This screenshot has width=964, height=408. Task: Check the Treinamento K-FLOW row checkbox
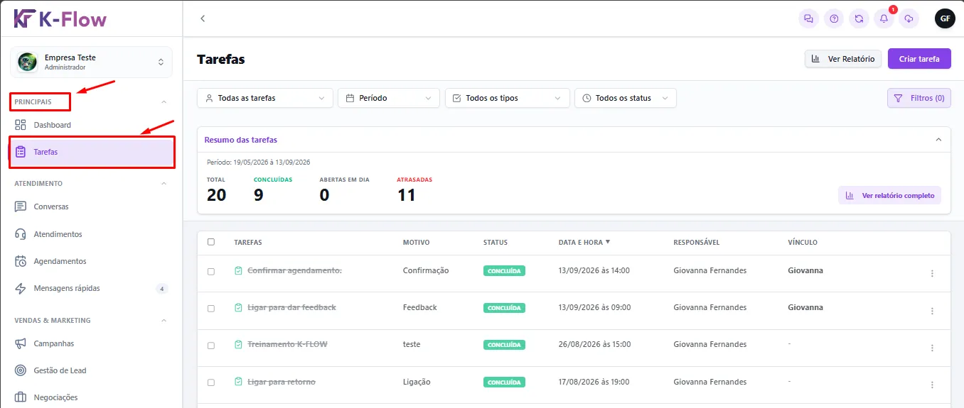211,345
